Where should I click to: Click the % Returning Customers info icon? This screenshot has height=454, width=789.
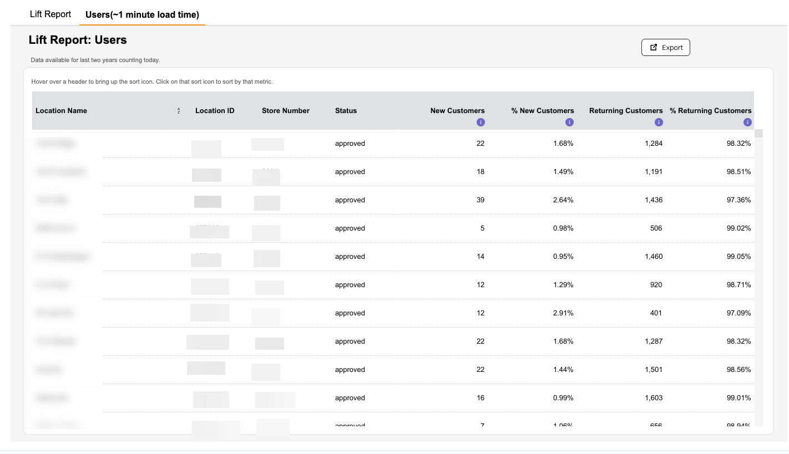click(x=747, y=123)
